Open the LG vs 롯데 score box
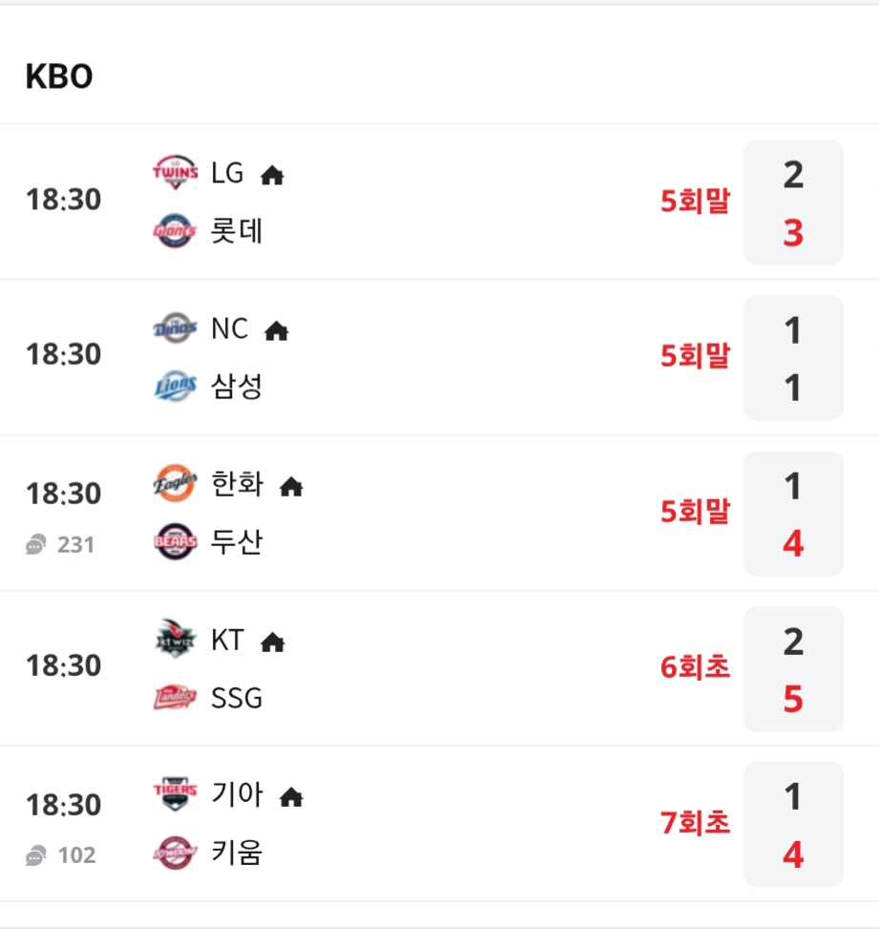Image resolution: width=879 pixels, height=929 pixels. point(793,202)
